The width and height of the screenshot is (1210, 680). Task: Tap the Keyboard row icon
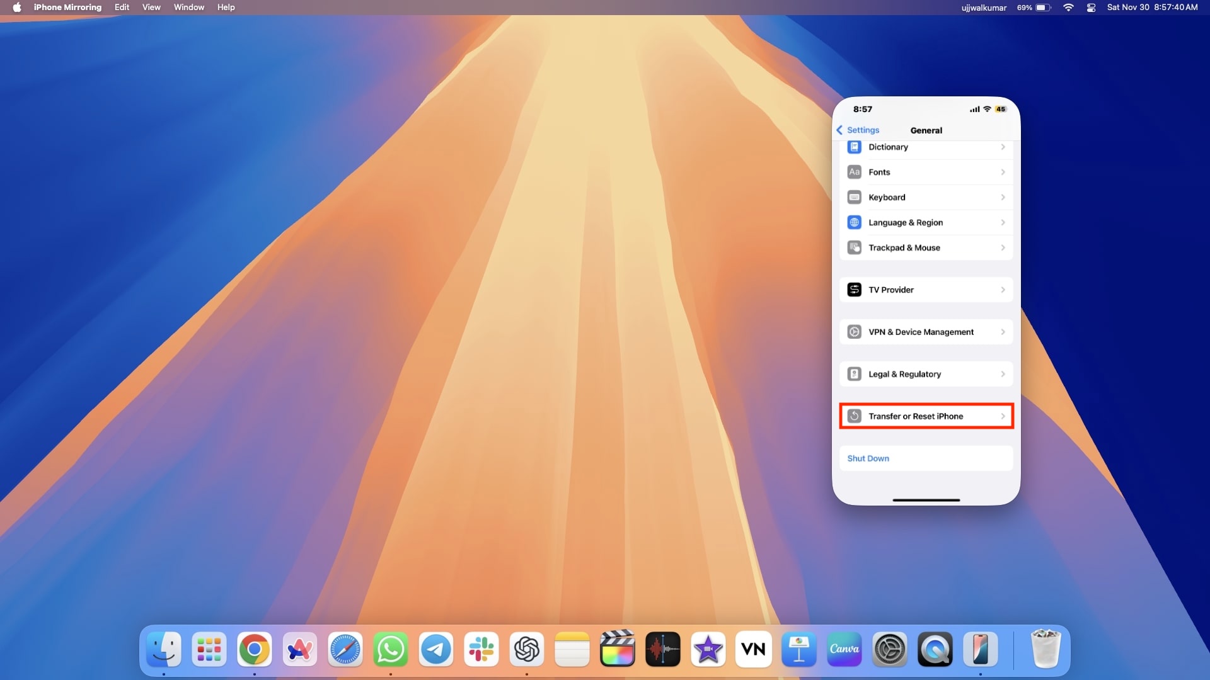coord(854,197)
